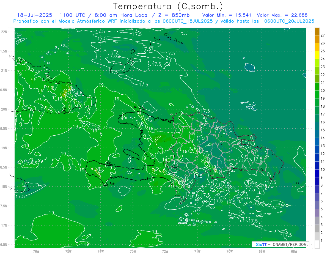Click the date '18-Jul-2025' in the header
330x255 pixels.
click(x=34, y=15)
